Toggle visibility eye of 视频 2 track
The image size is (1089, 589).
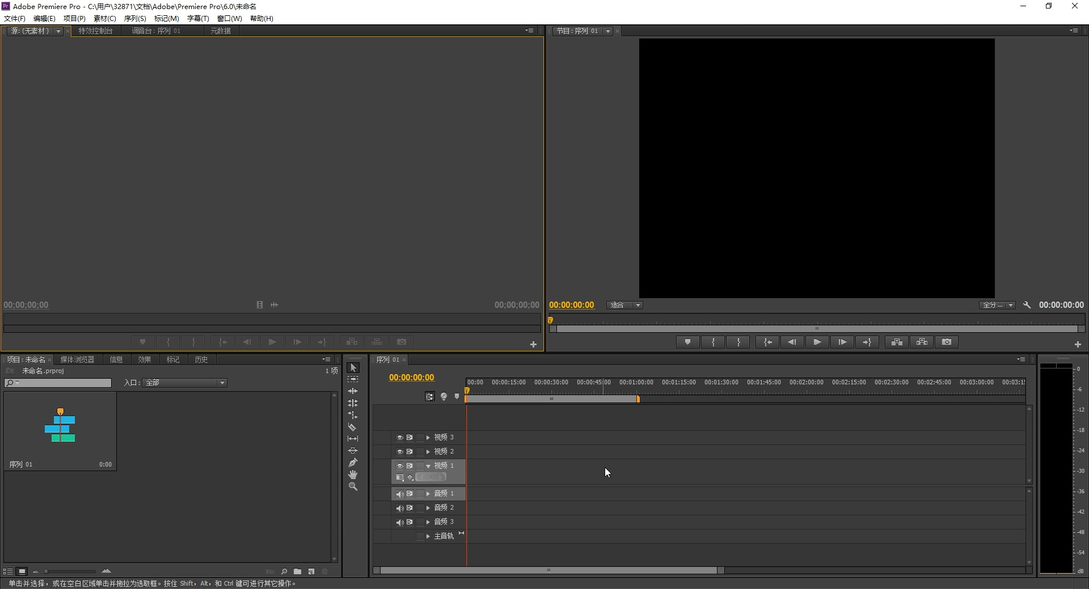click(x=399, y=452)
